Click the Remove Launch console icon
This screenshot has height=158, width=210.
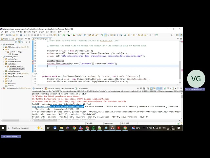click(141, 89)
